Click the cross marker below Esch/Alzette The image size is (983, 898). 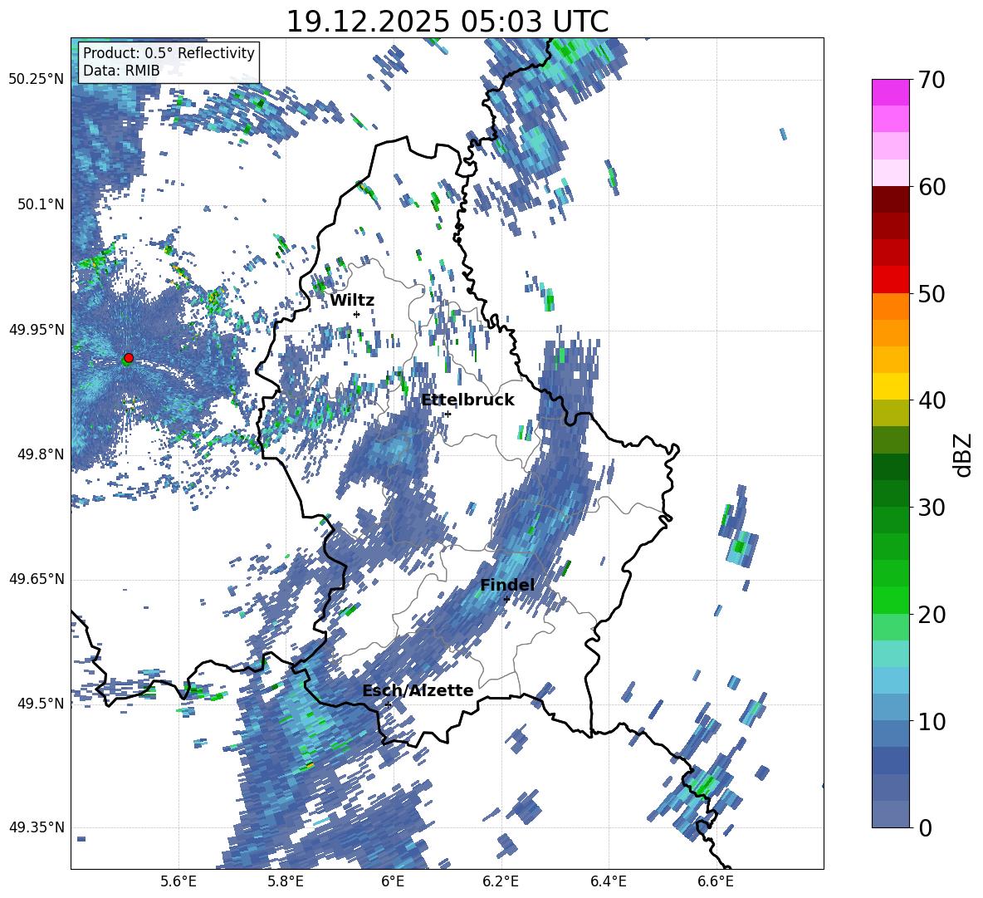click(x=388, y=704)
